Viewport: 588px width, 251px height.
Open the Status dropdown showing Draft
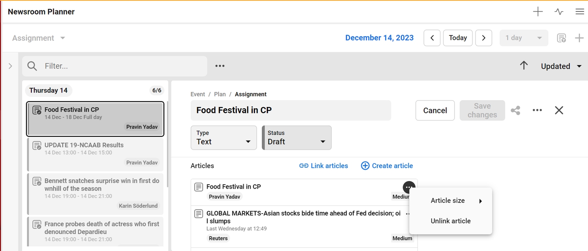click(297, 138)
